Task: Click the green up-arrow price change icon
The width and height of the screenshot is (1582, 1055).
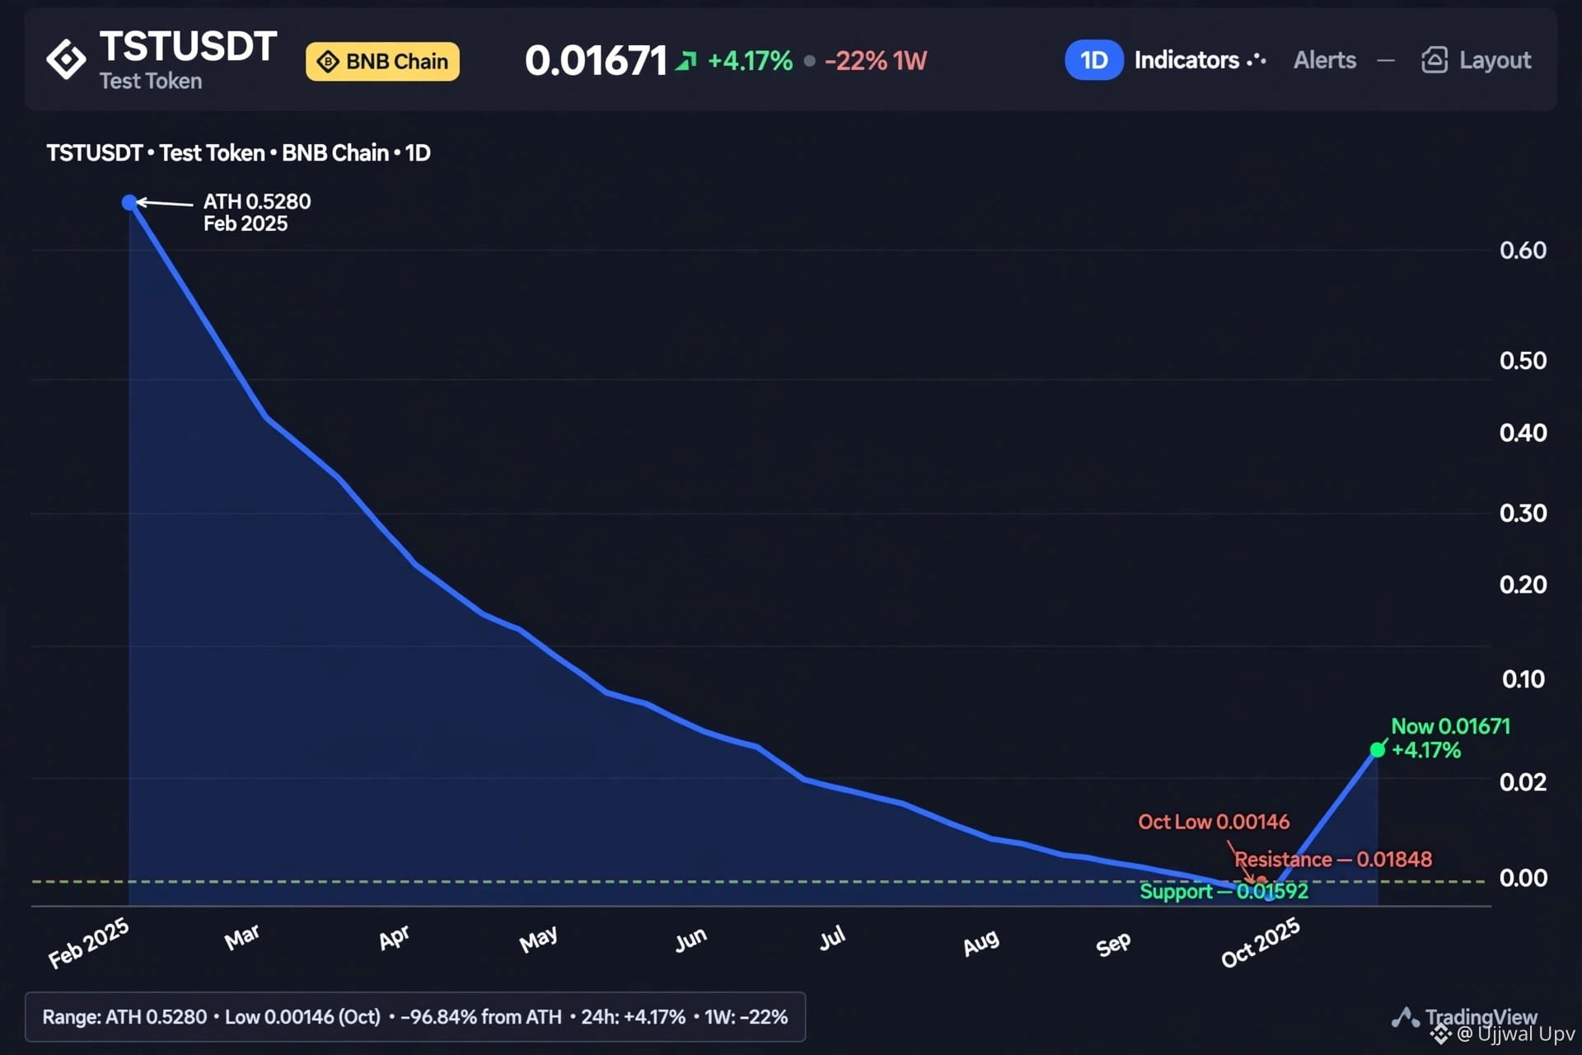Action: pyautogui.click(x=686, y=61)
